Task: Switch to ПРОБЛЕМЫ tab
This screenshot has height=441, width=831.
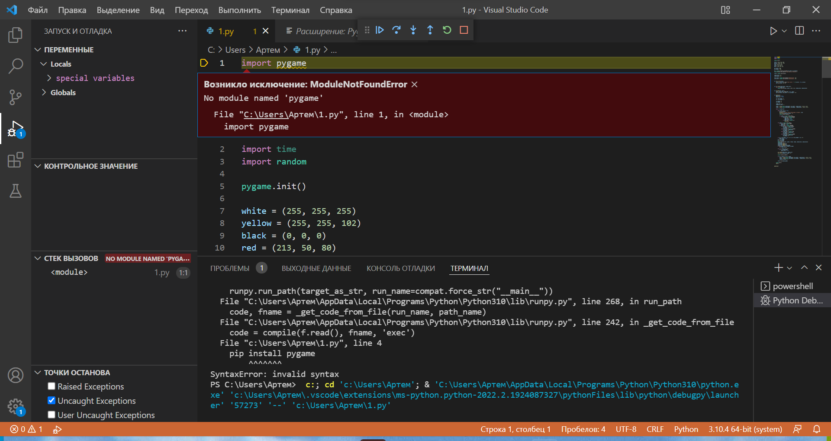Action: pos(230,268)
